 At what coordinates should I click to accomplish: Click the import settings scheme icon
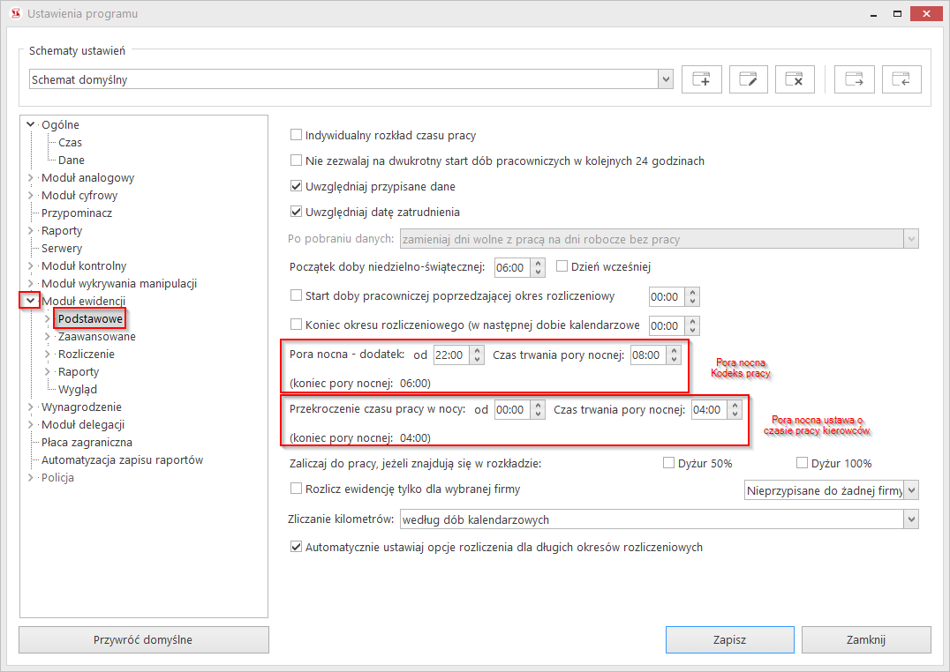coord(901,79)
